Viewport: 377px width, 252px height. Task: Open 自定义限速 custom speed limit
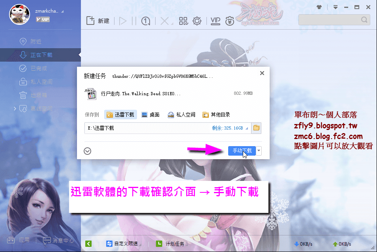(123, 244)
